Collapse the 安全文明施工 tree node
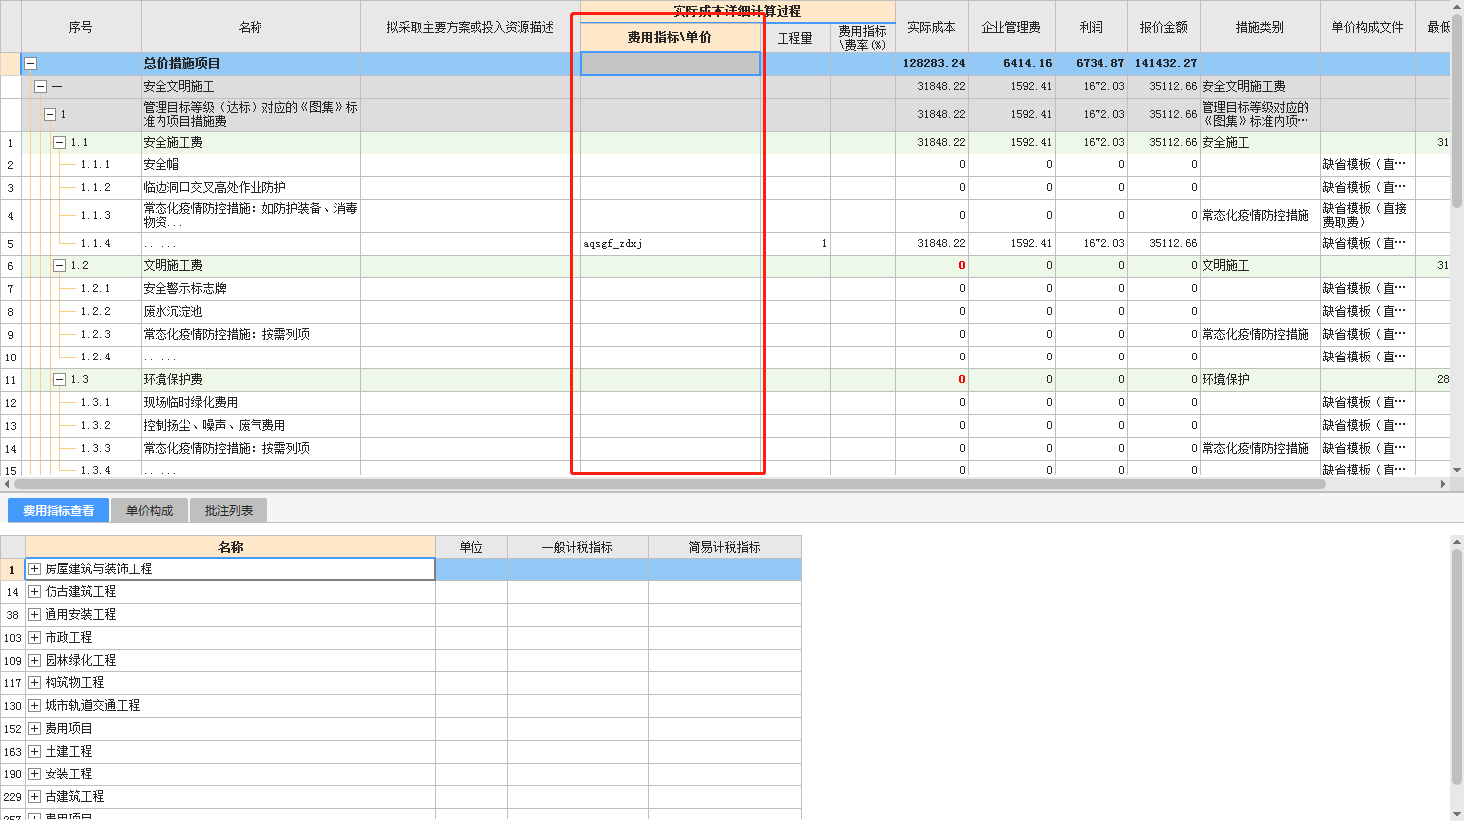Screen dimensions: 1464x821 click(x=40, y=86)
